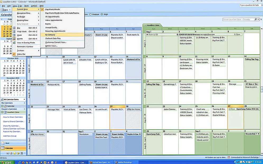Open Truck repair appointment on Aug 7
Image resolution: width=263 pixels, height=164 pixels.
click(133, 35)
